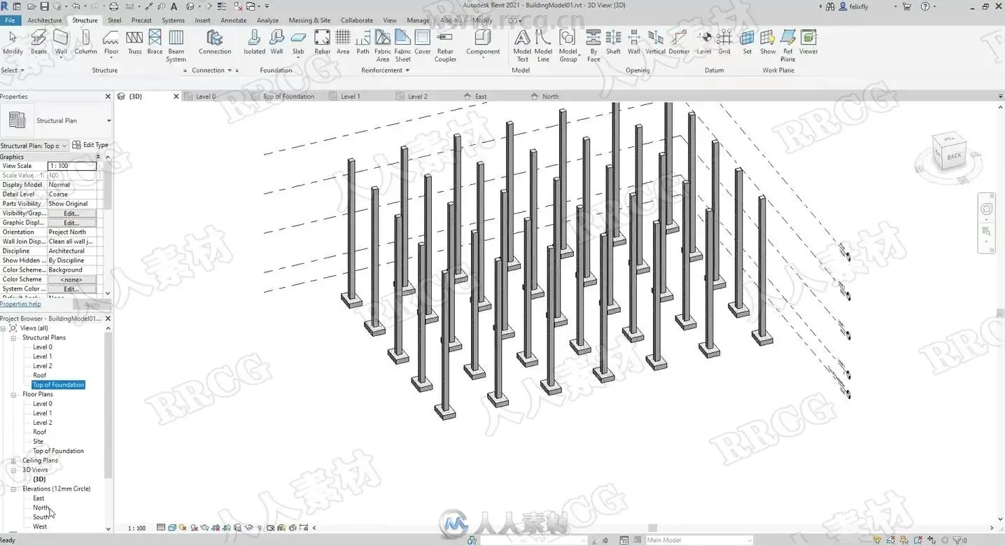Image resolution: width=1005 pixels, height=546 pixels.
Task: Choose the Area reinforcement tool
Action: coord(343,42)
